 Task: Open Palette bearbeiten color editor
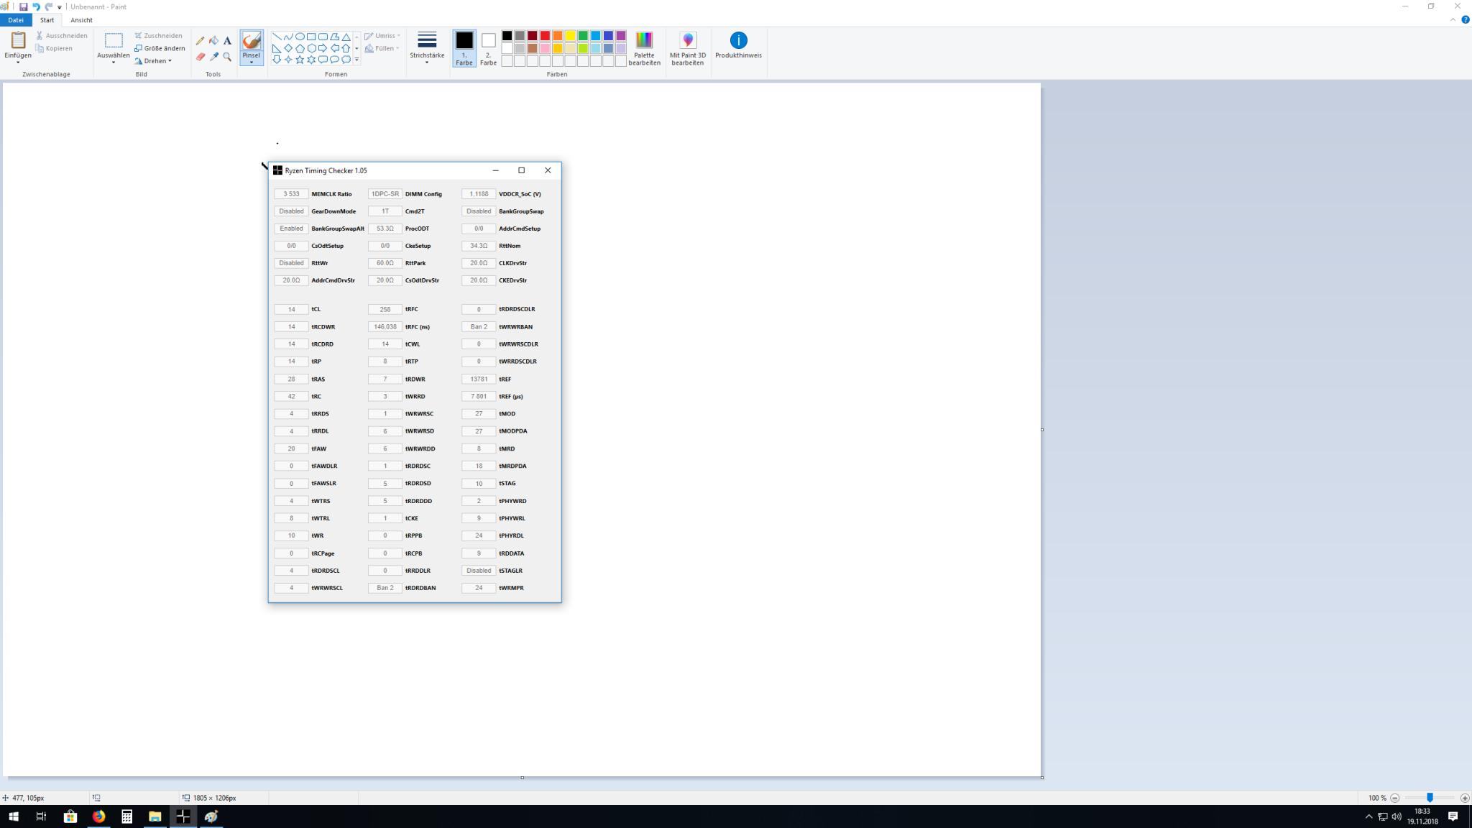tap(644, 48)
